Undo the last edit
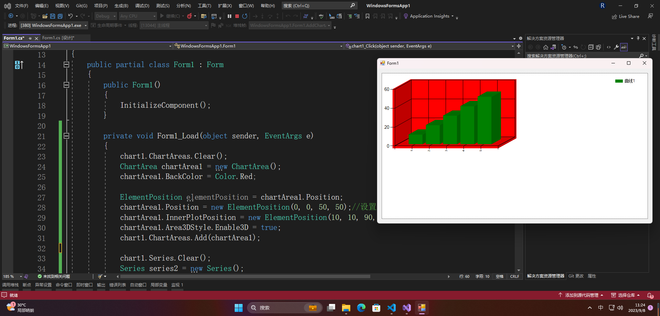The image size is (660, 316). click(71, 16)
